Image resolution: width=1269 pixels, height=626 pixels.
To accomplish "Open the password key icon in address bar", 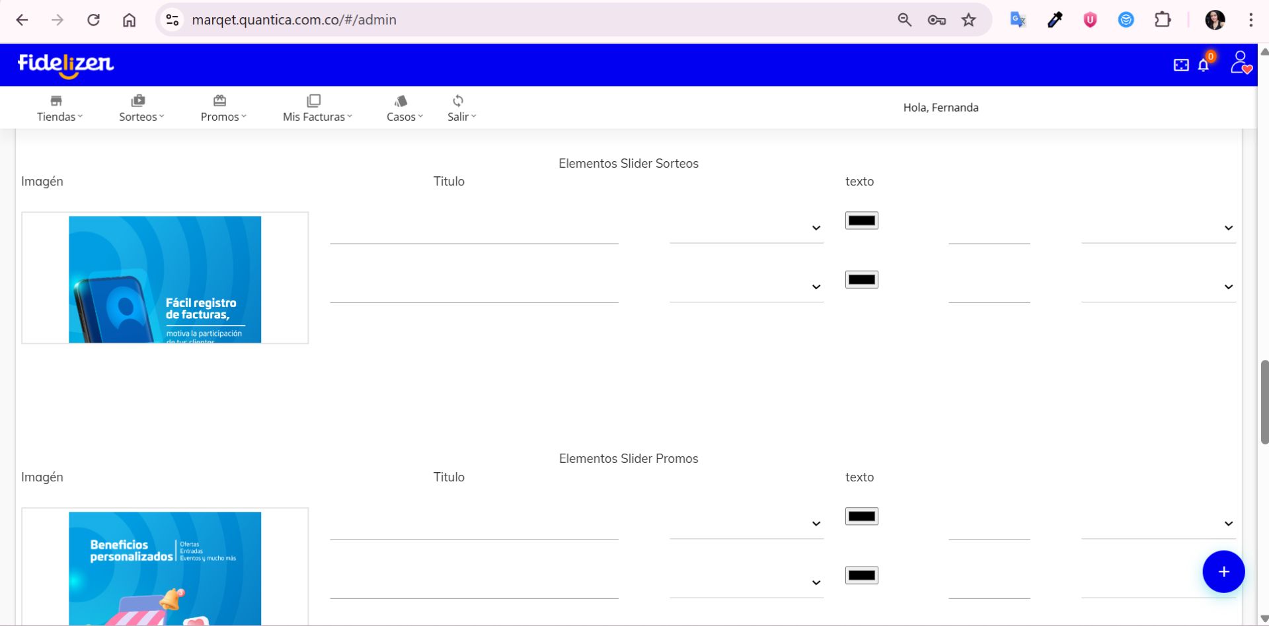I will click(x=936, y=20).
